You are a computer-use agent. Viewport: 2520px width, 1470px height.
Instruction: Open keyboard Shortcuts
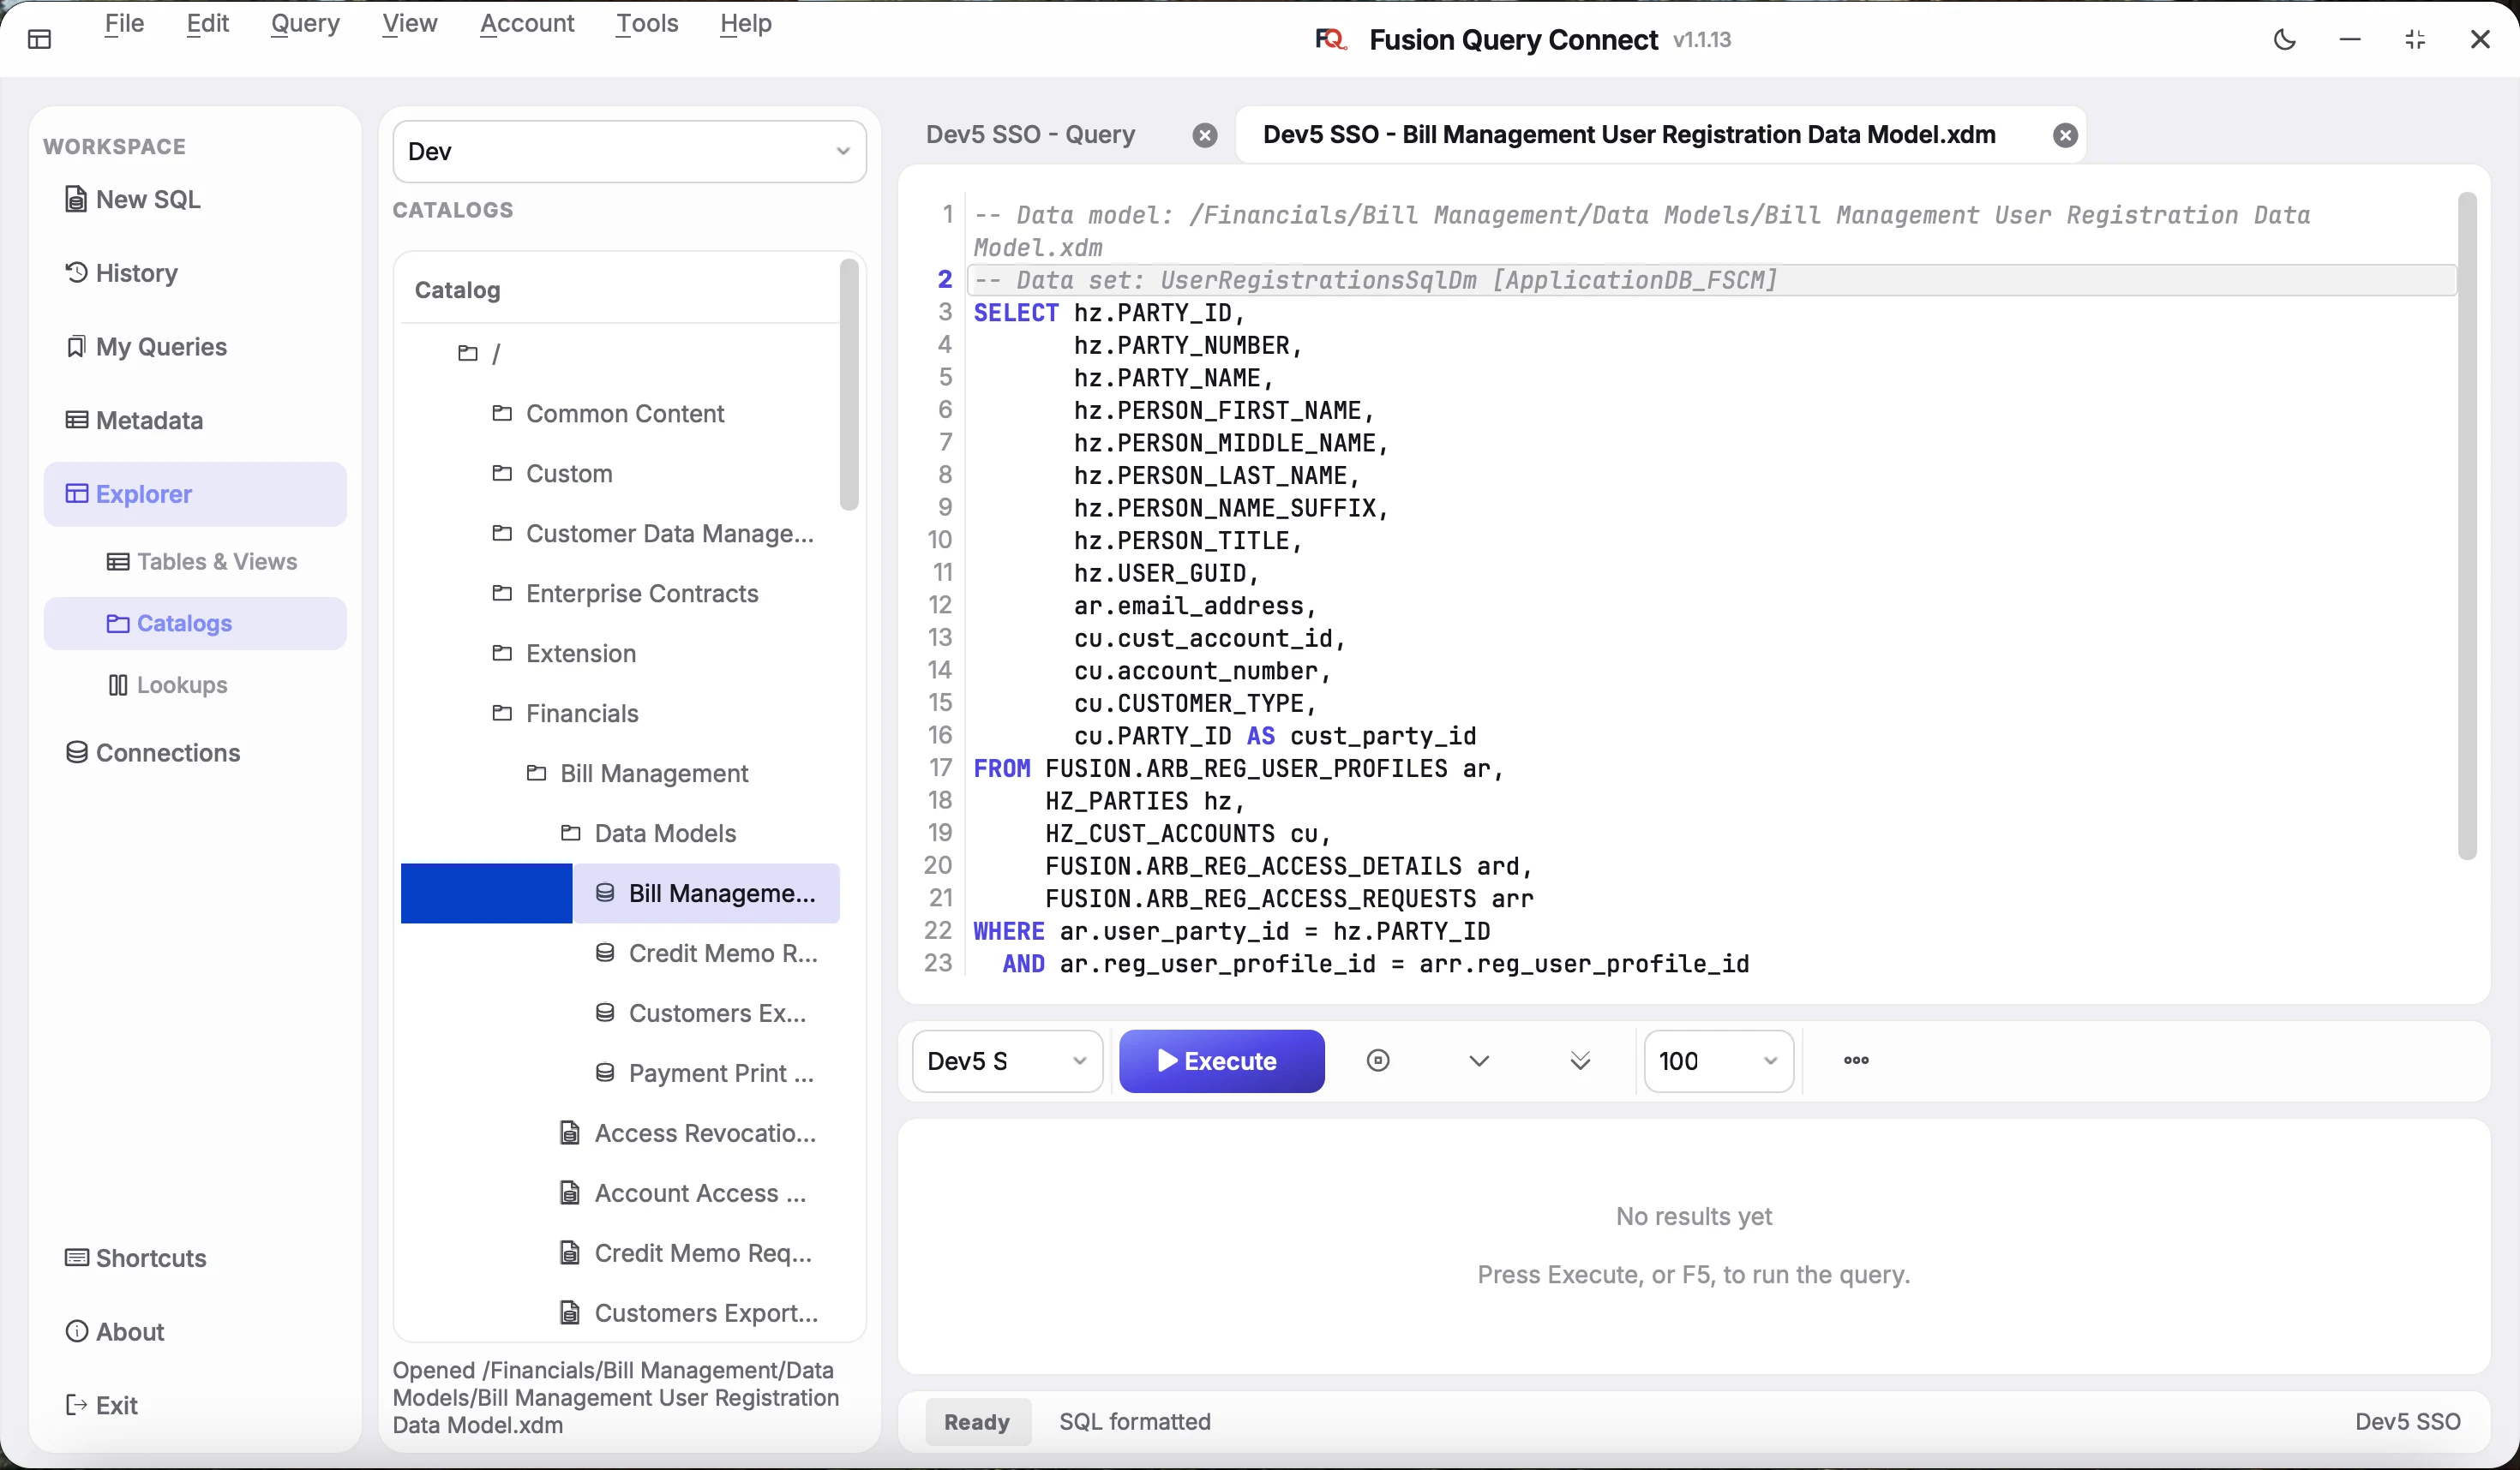[x=195, y=1258]
